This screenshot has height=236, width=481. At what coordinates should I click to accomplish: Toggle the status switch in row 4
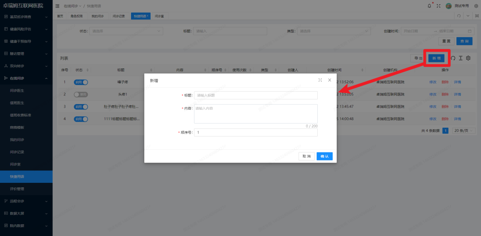point(81,119)
